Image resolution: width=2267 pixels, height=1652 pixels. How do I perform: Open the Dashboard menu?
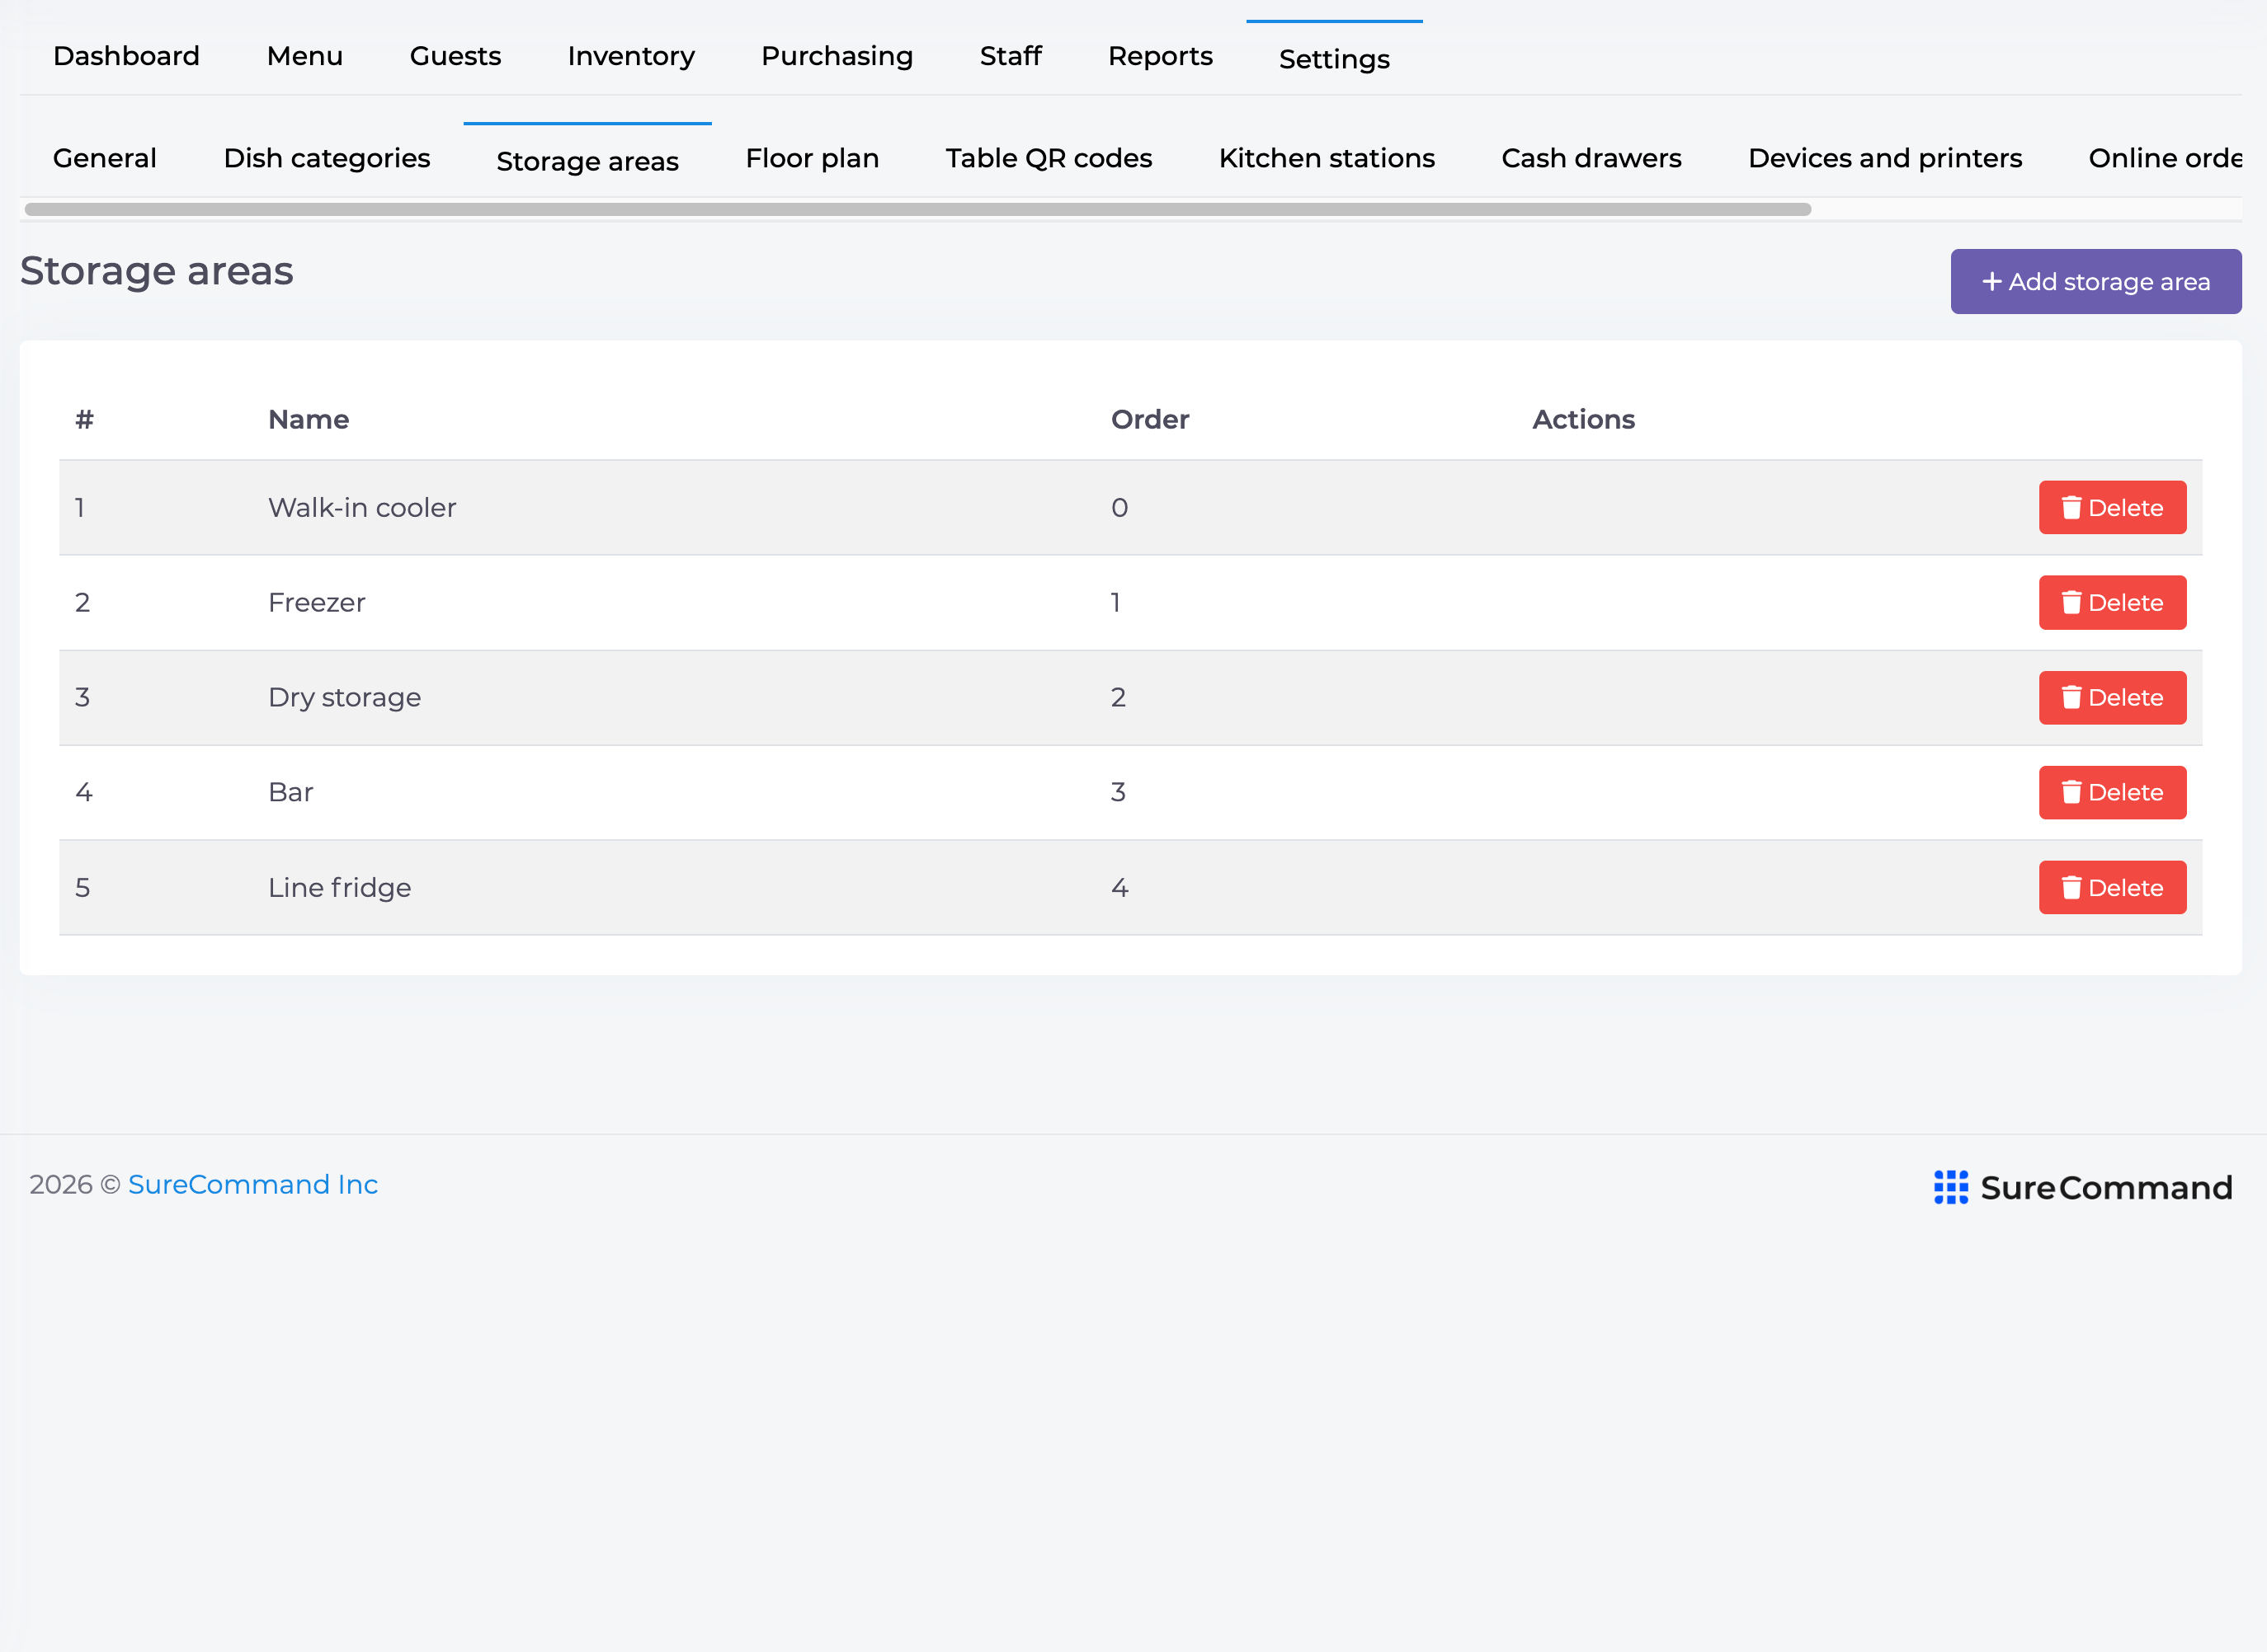click(x=126, y=56)
